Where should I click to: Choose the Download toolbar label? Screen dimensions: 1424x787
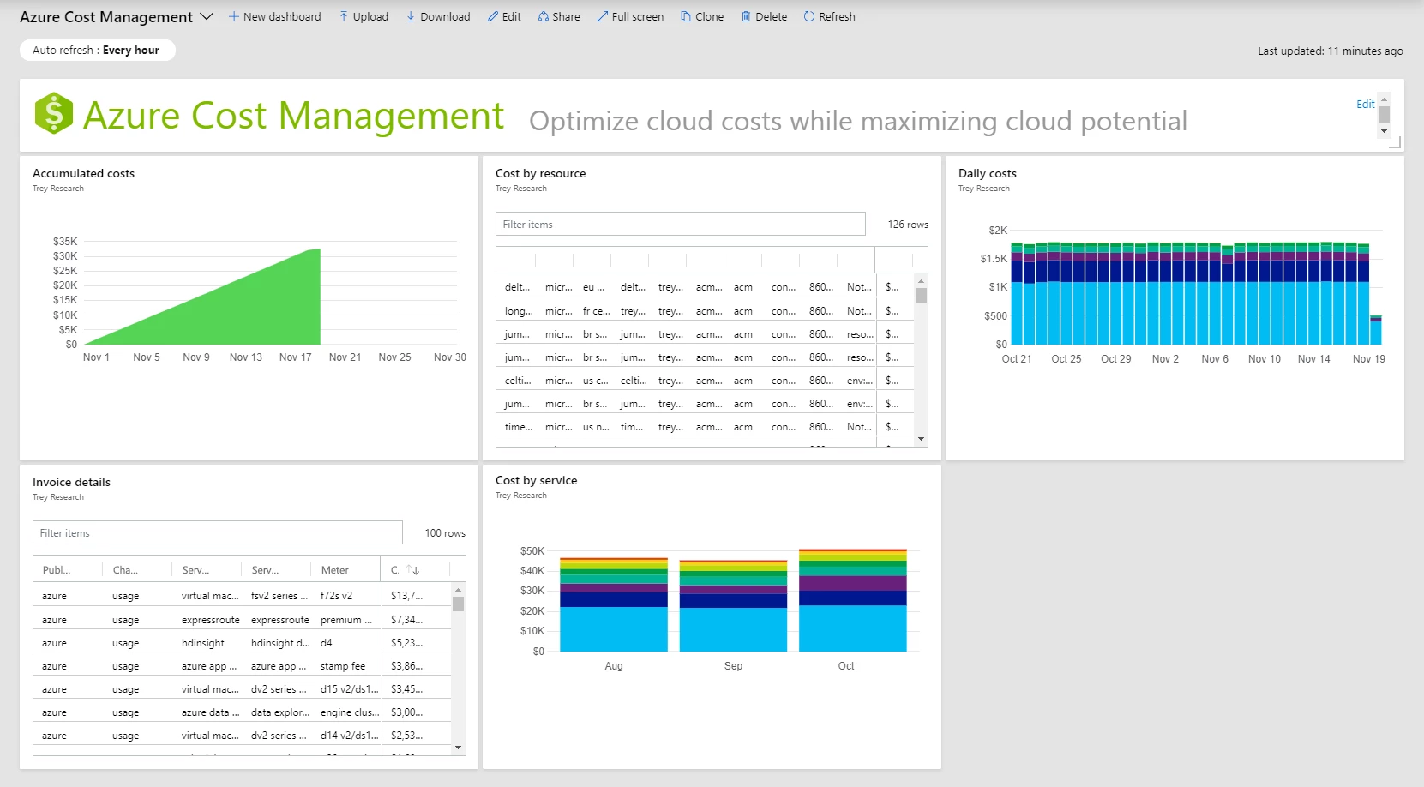(445, 16)
